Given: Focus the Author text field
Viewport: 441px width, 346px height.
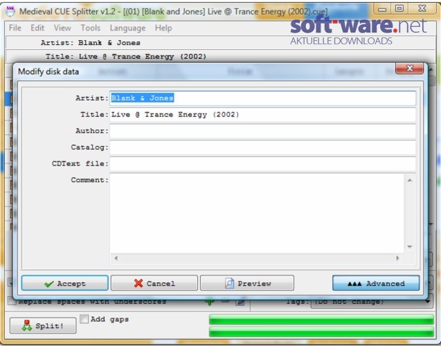Looking at the screenshot, I should click(262, 131).
